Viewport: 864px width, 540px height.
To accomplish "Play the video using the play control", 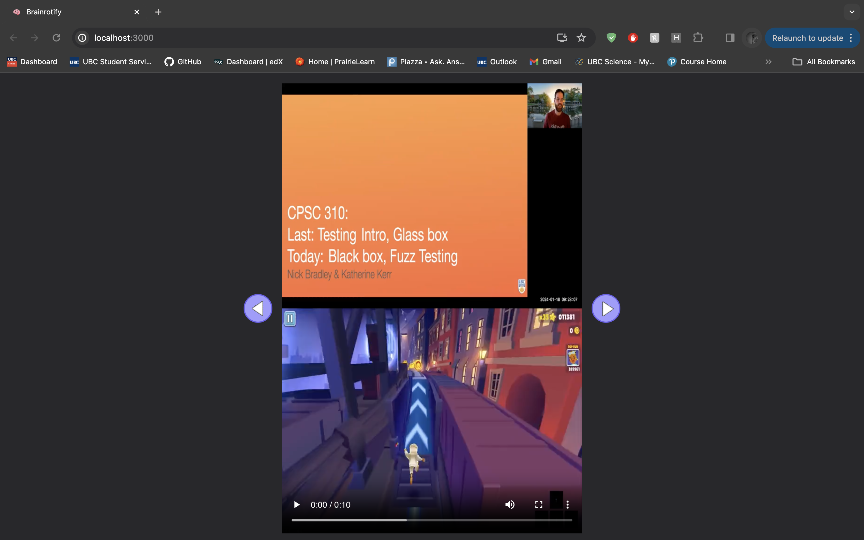I will [x=296, y=505].
